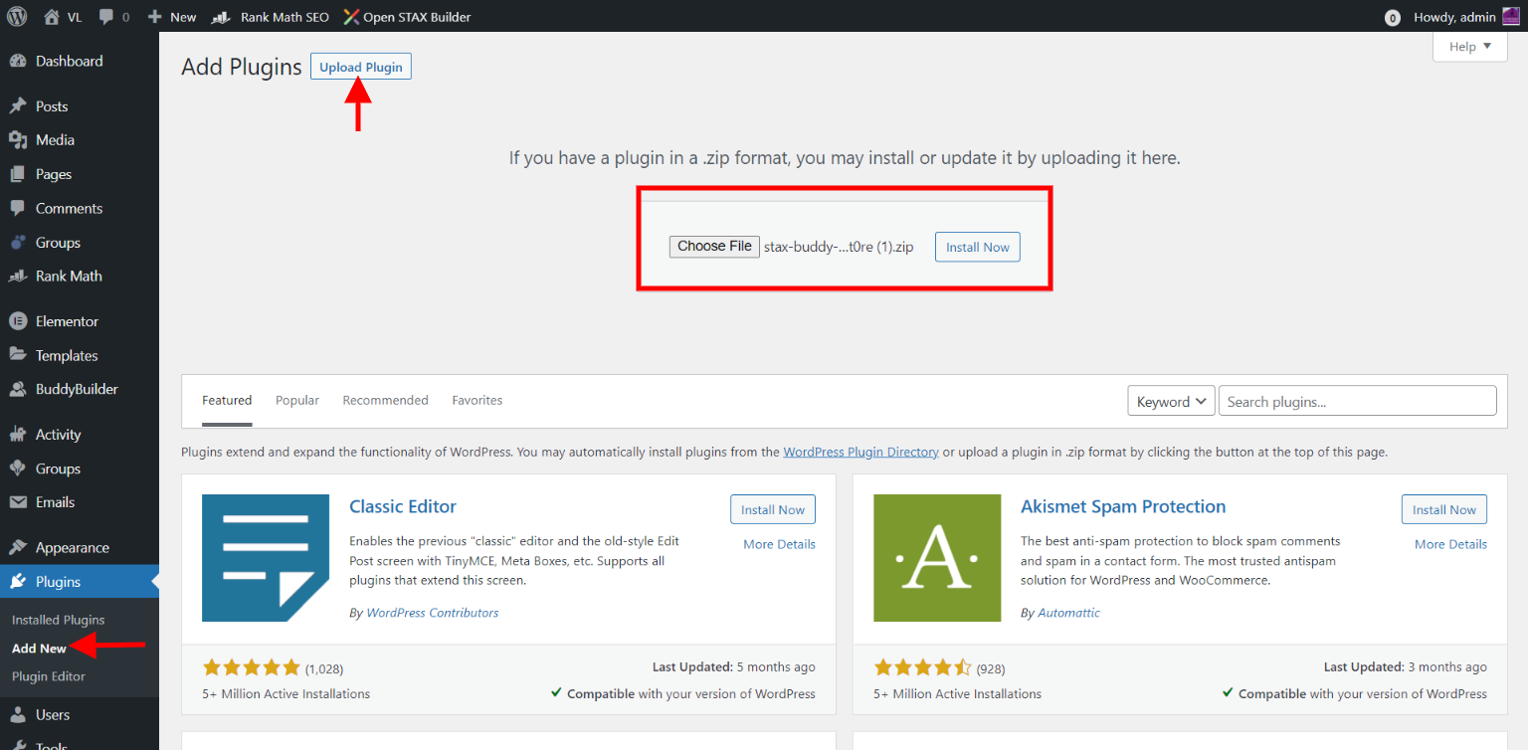Click the BuddyBuilder sidebar icon
The height and width of the screenshot is (750, 1528).
[18, 389]
